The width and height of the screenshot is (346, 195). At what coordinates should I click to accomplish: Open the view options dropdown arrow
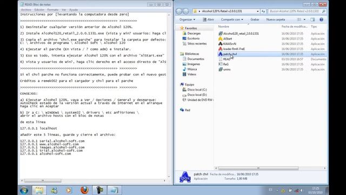[304, 19]
